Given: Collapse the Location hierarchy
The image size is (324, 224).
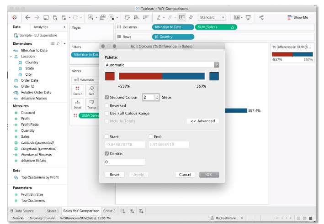Looking at the screenshot, I should tap(11, 56).
